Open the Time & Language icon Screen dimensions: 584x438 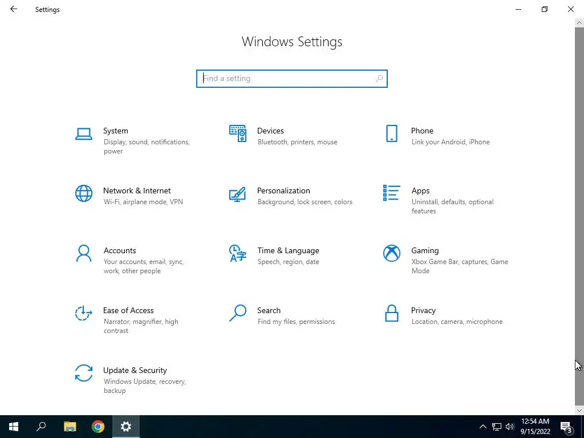238,253
